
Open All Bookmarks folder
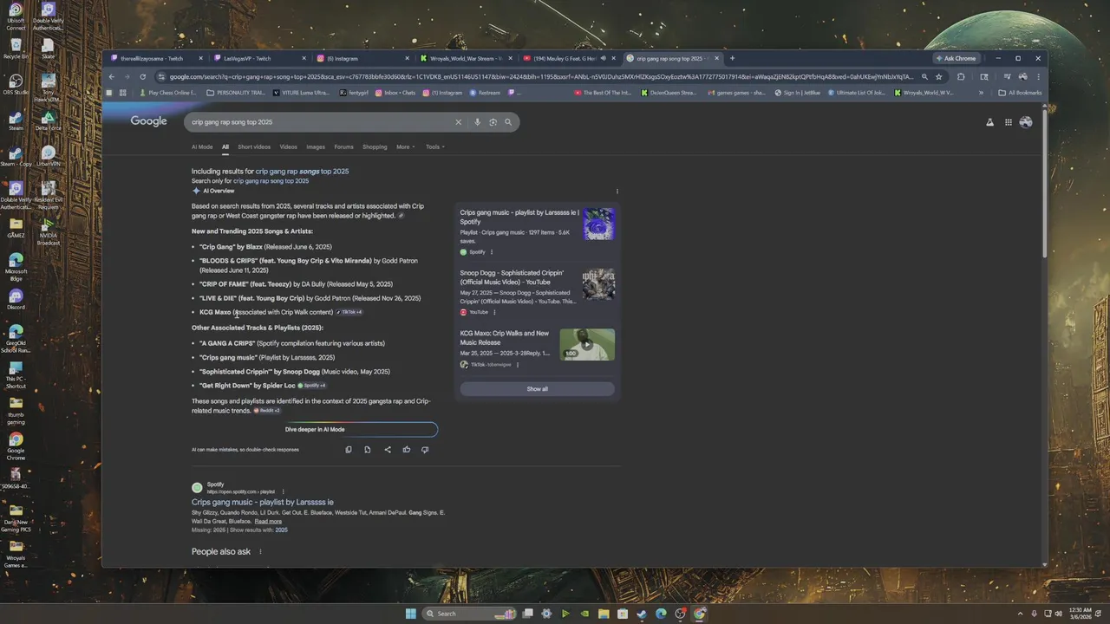point(1020,93)
